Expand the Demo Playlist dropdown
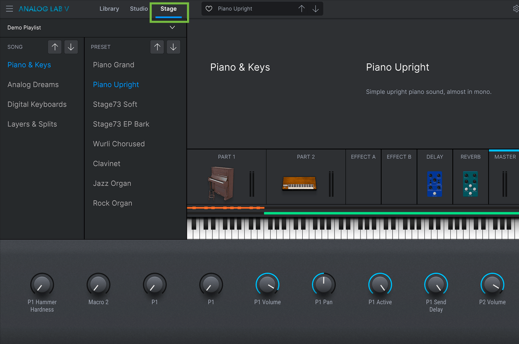The width and height of the screenshot is (519, 344). tap(173, 27)
